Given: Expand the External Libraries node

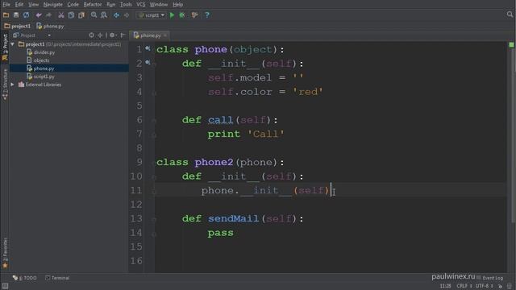Looking at the screenshot, I should [x=13, y=85].
